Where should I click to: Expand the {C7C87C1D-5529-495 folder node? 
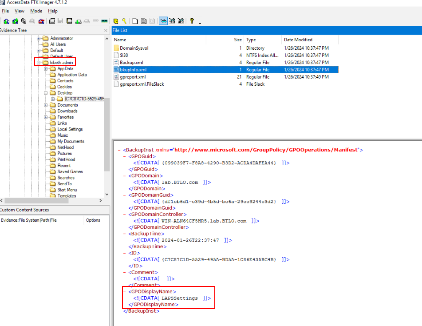coord(53,99)
